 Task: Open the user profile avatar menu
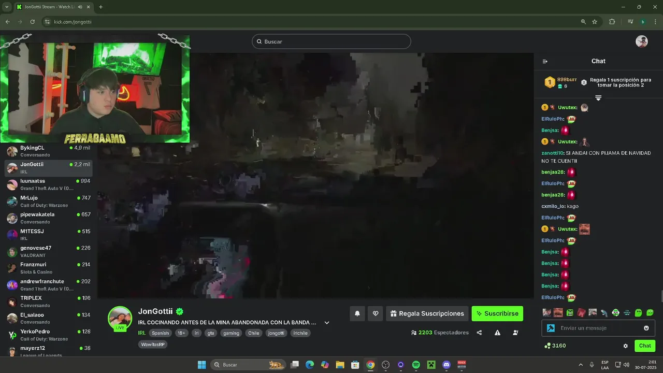tap(642, 41)
